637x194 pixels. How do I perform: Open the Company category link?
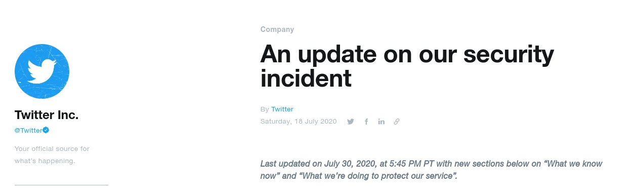[x=277, y=29]
